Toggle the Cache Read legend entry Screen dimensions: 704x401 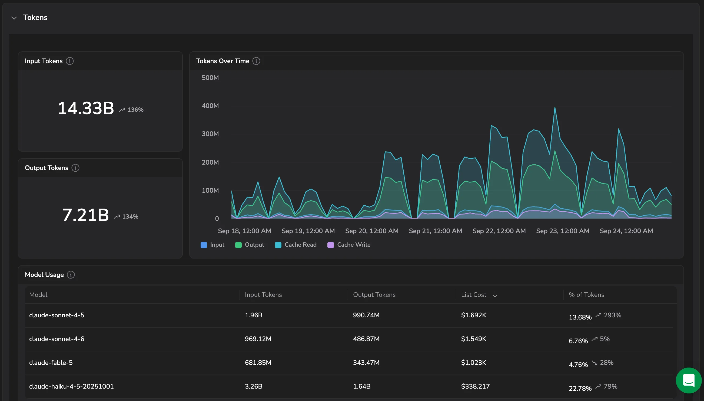tap(296, 245)
